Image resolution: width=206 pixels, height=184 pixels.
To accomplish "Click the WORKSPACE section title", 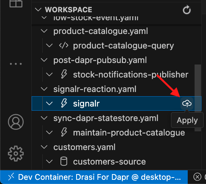I will 69,10.
